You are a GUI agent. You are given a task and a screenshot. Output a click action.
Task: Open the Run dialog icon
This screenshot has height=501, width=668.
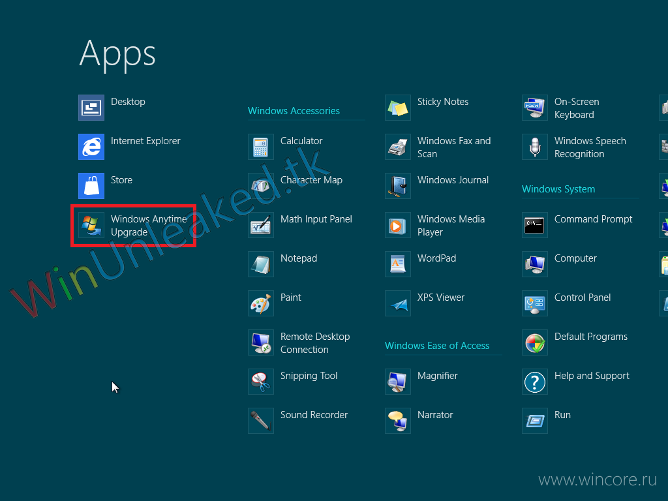point(535,421)
